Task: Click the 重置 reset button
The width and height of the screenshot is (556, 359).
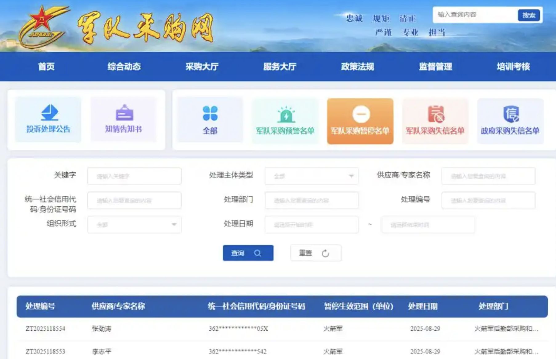Action: click(316, 253)
